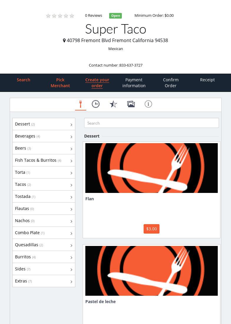Click the Pastel de leche image
Viewport: 231px width, 324px height.
point(151,271)
